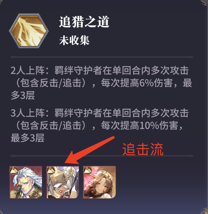Viewport: 208px width, 214px height.
Task: Click the red 追击流 annotation text
Action: [143, 149]
